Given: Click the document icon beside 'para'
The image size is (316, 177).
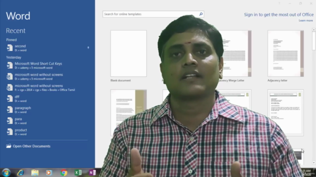Looking at the screenshot, I should click(x=9, y=120).
